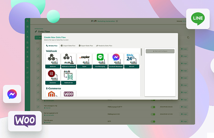Switch to the Import Data Flow tab
This screenshot has width=214, height=138.
tap(68, 46)
